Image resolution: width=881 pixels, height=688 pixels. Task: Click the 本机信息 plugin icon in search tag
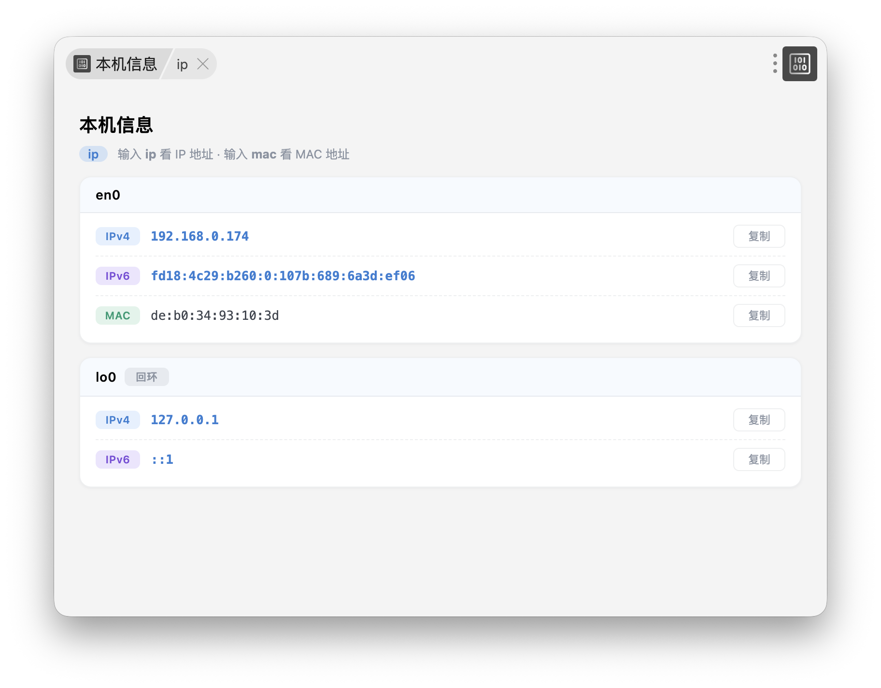tap(82, 64)
